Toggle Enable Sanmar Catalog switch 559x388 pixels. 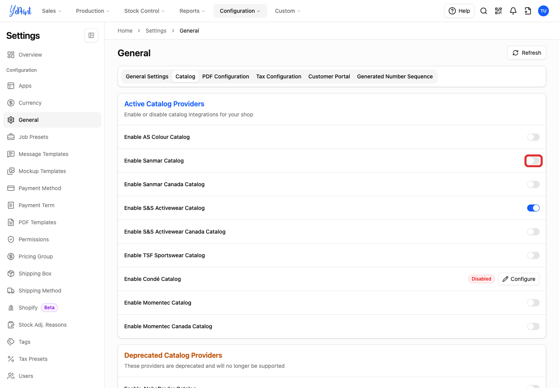click(533, 161)
